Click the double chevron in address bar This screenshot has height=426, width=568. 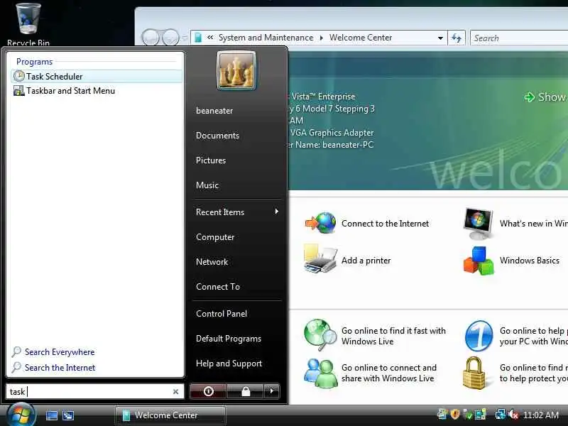210,38
